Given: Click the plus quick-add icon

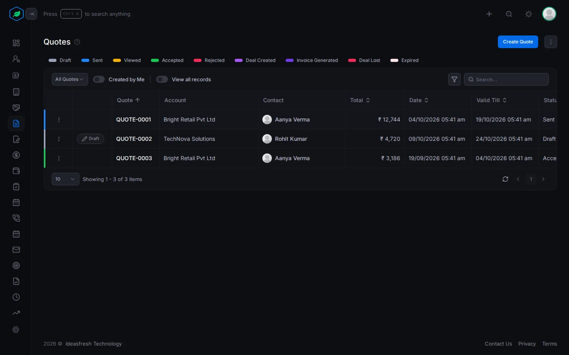Looking at the screenshot, I should [489, 14].
